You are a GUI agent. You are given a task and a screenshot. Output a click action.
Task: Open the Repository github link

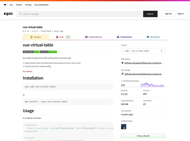click(144, 63)
